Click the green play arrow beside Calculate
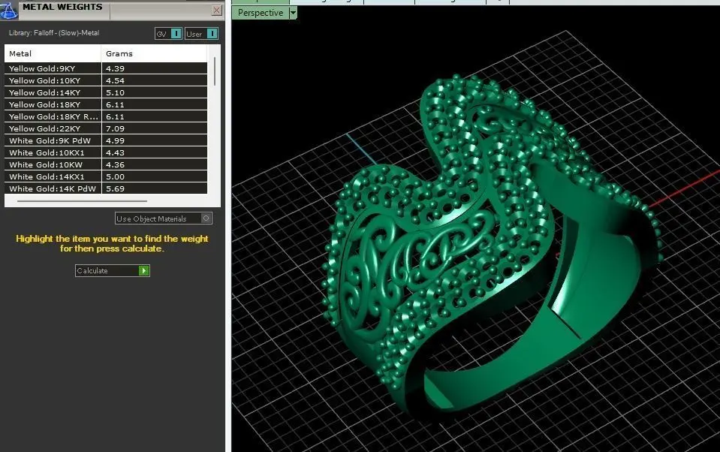 point(143,270)
